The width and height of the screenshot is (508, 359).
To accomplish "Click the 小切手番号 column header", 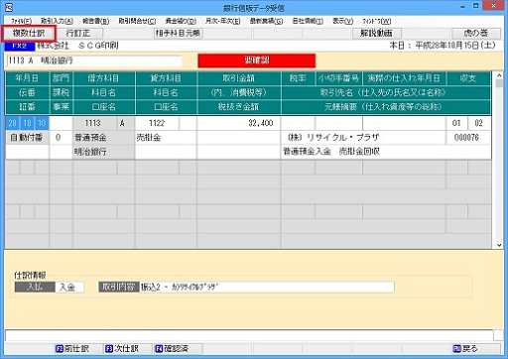I will point(338,78).
